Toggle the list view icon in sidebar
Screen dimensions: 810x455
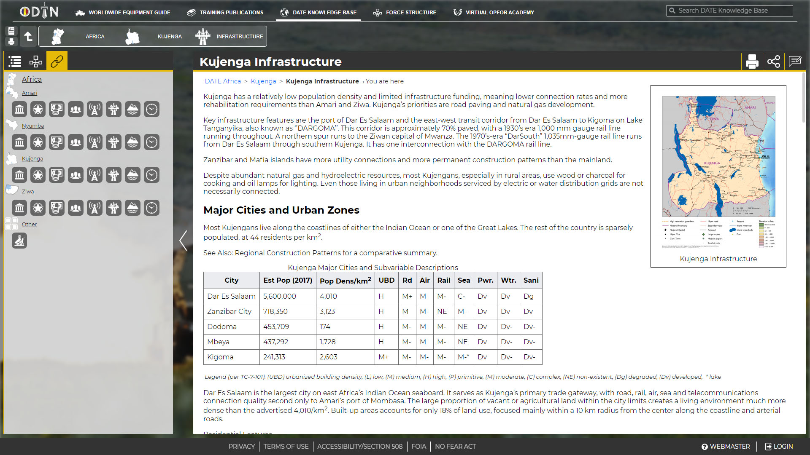tap(15, 61)
